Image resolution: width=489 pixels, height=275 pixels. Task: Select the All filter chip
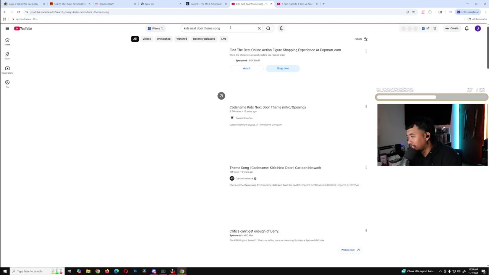tap(135, 39)
